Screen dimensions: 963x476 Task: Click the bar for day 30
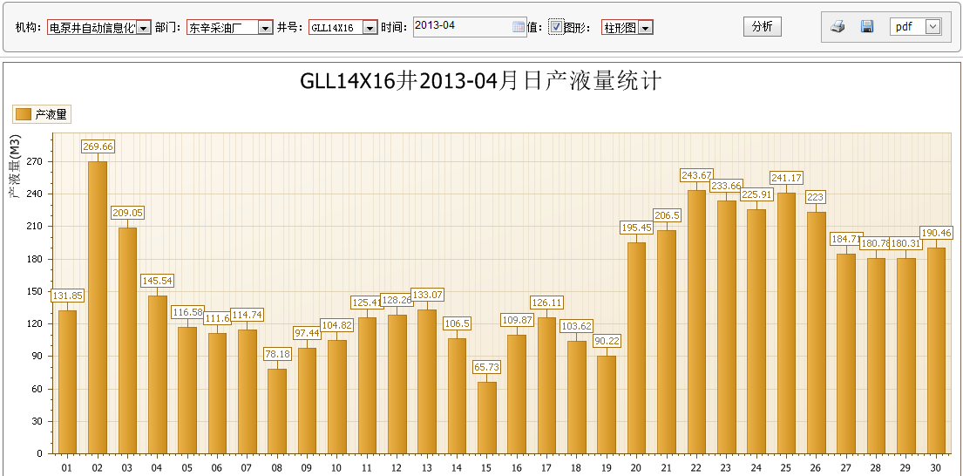[x=936, y=350]
